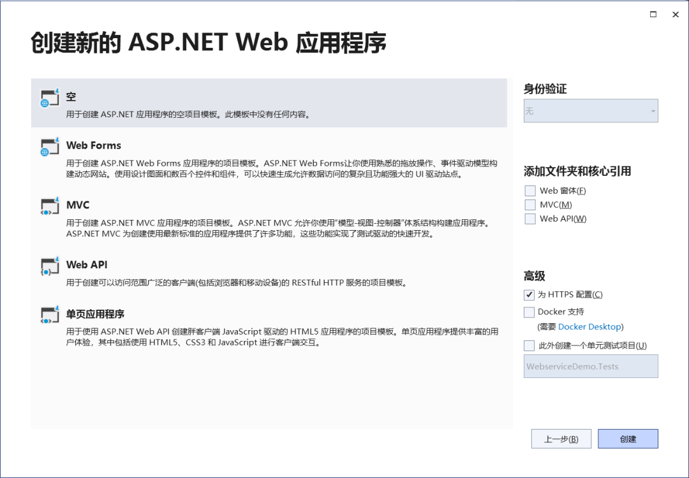Enable Docker 支持 checkbox
The width and height of the screenshot is (689, 478).
pyautogui.click(x=529, y=312)
